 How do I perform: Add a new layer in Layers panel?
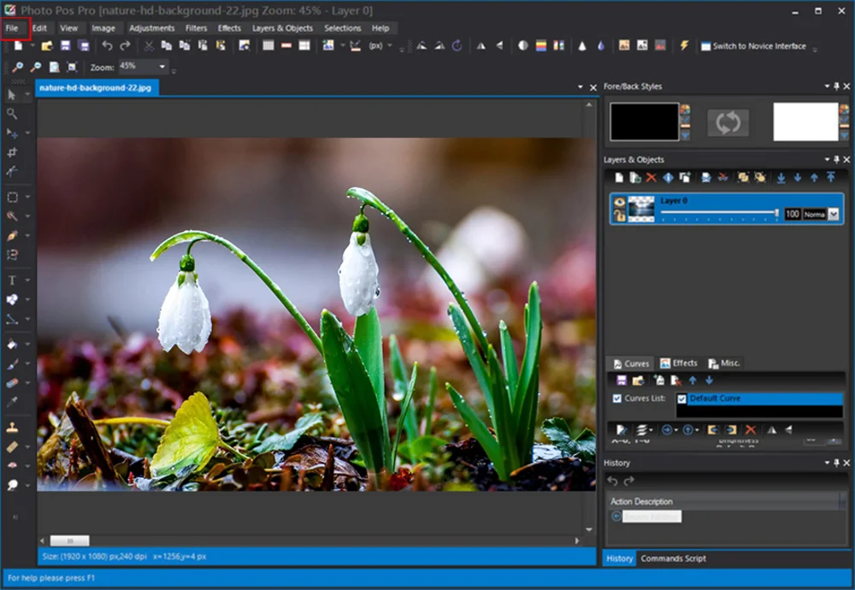pos(619,177)
